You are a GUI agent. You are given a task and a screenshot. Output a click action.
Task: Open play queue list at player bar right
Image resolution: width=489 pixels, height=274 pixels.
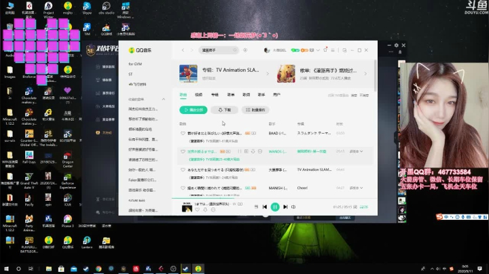(x=363, y=207)
